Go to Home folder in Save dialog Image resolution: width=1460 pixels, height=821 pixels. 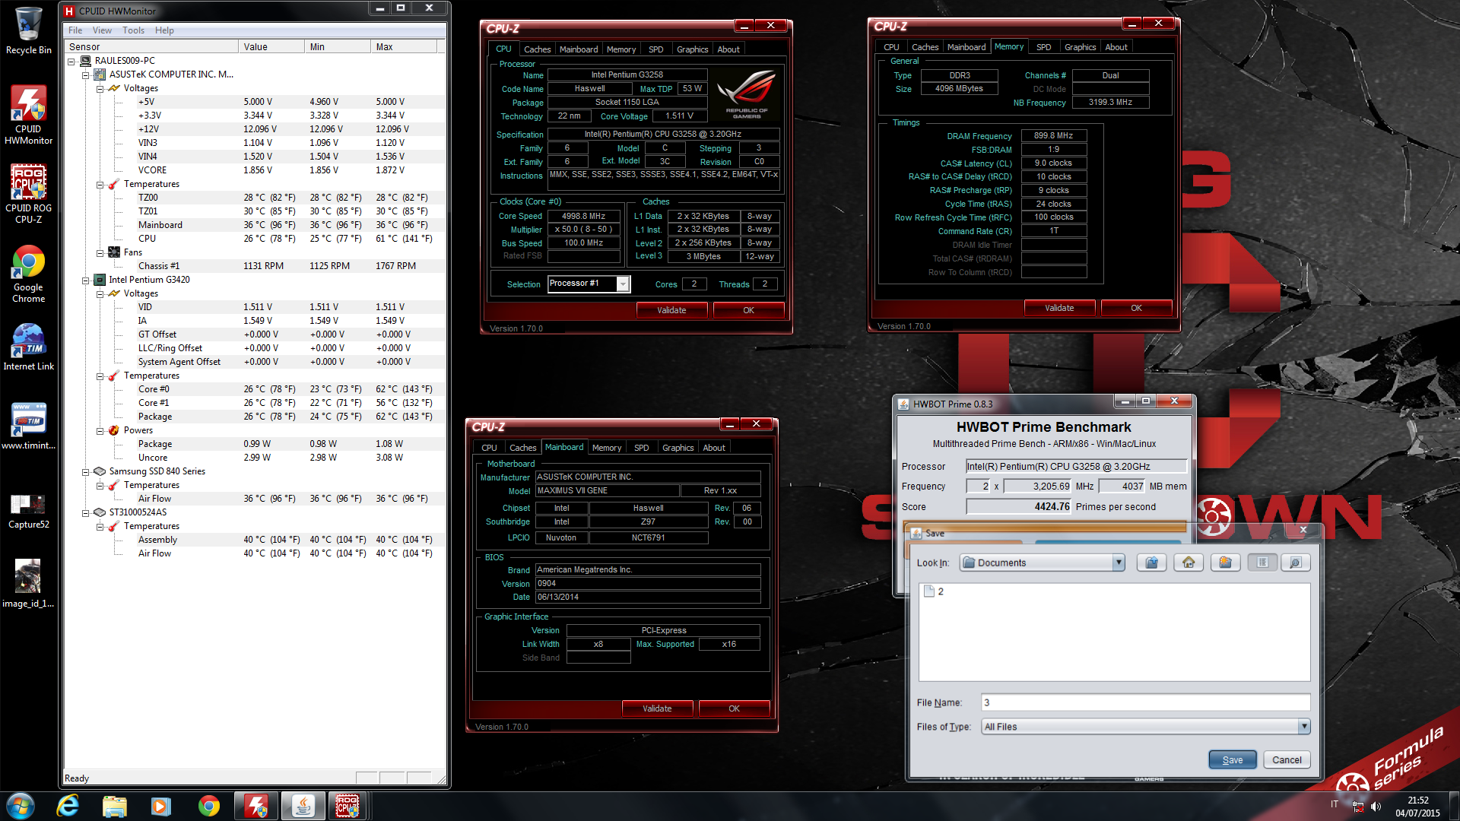(1189, 563)
